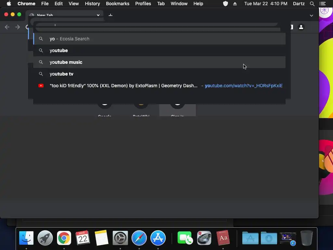
Task: Click the eject icon in menu bar
Action: click(x=235, y=4)
